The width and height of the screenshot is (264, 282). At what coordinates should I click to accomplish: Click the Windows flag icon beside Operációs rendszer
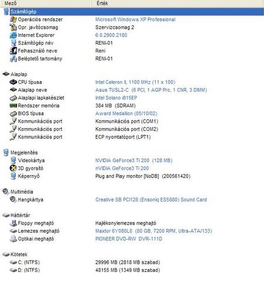tap(14, 19)
